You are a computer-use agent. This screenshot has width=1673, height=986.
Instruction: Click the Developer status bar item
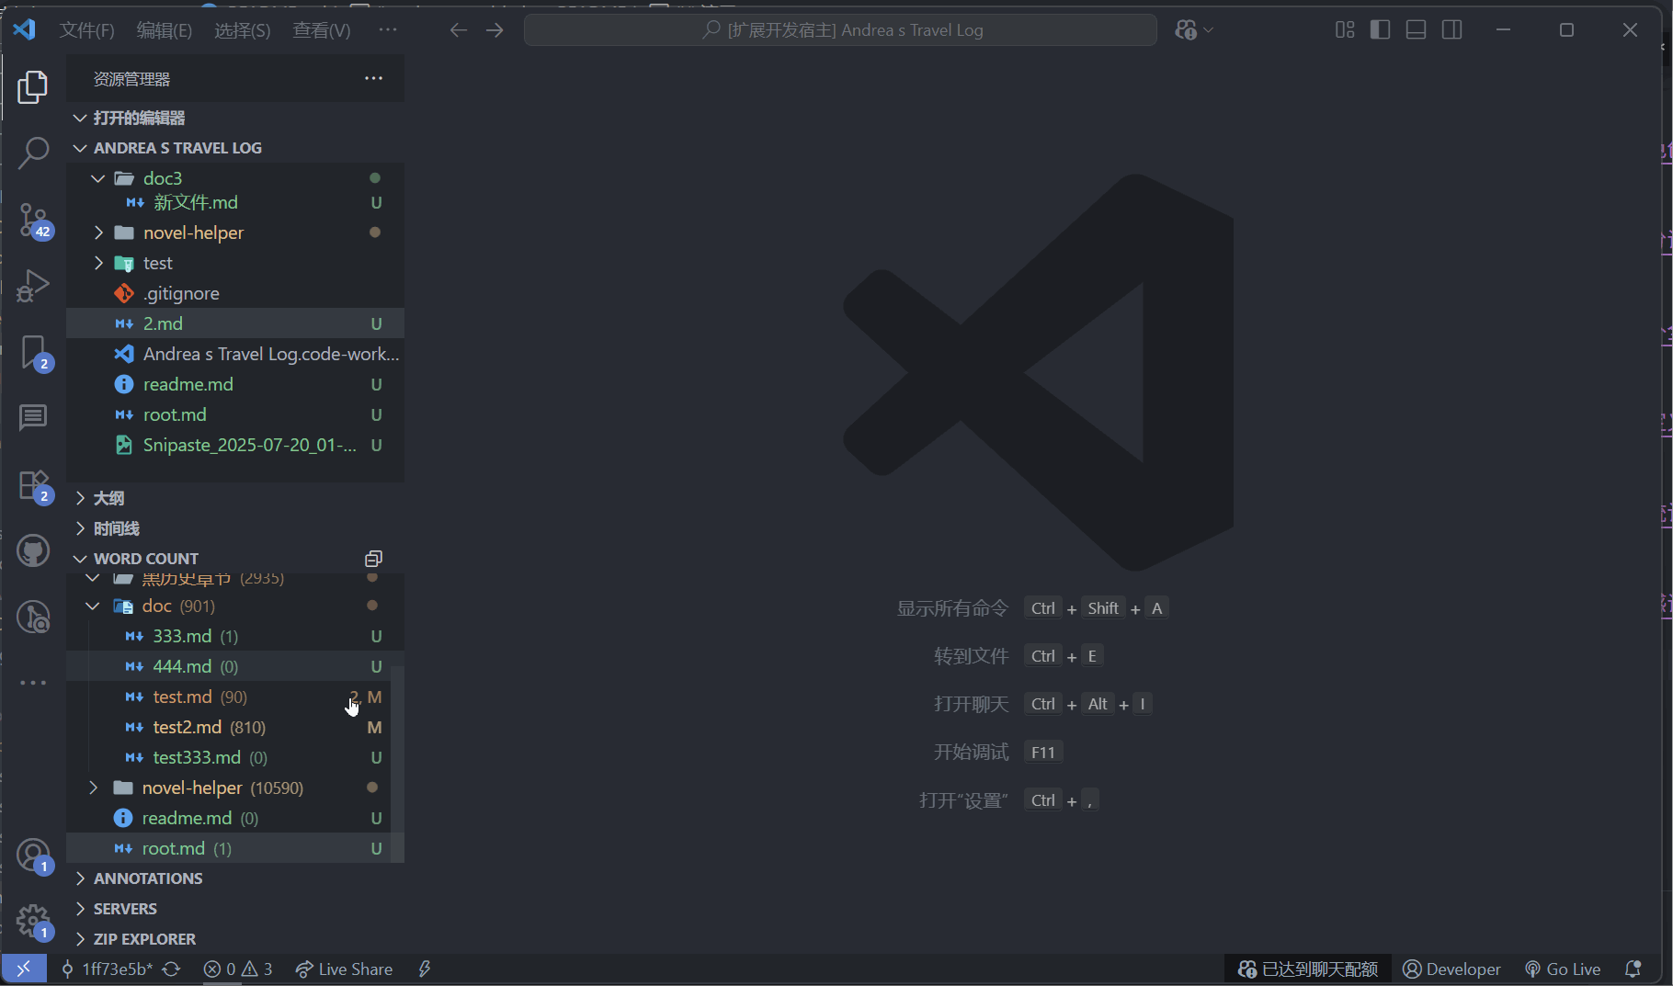pos(1451,969)
